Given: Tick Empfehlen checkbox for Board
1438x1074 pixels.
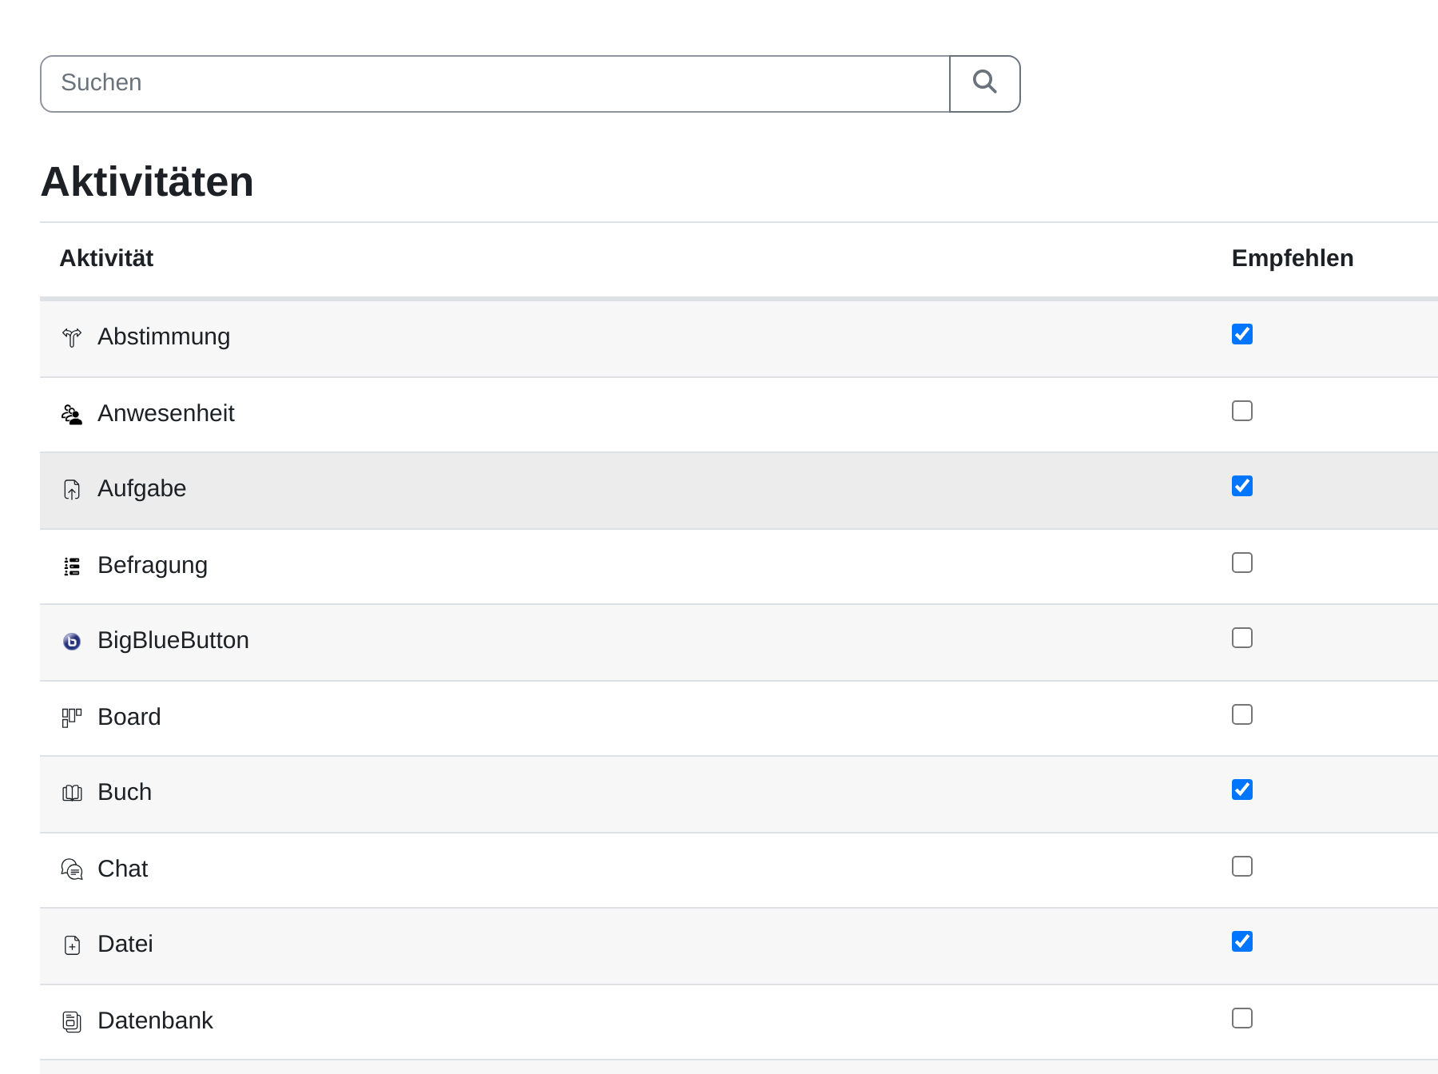Looking at the screenshot, I should pyautogui.click(x=1242, y=714).
